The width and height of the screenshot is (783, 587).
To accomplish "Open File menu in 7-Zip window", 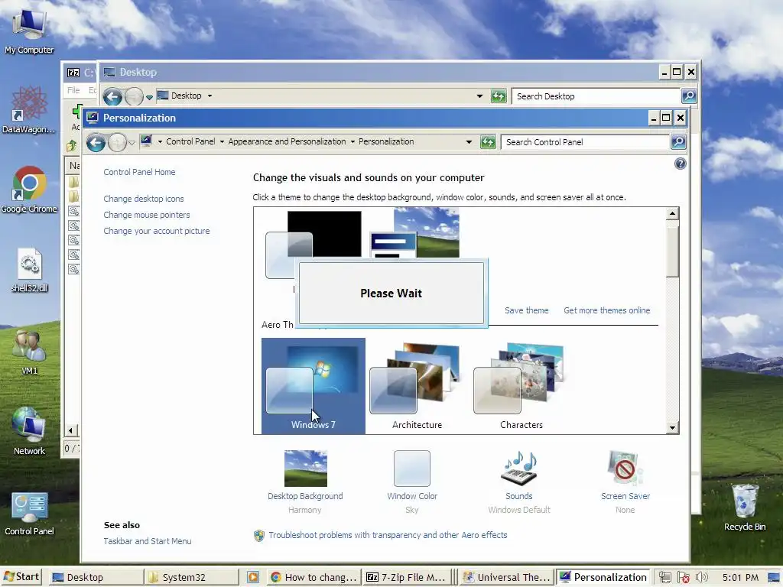I will pos(73,90).
